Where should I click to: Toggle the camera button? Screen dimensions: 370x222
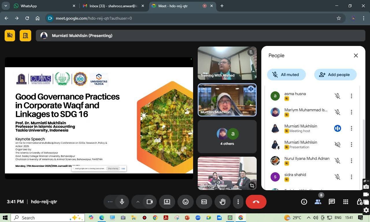pos(149,202)
